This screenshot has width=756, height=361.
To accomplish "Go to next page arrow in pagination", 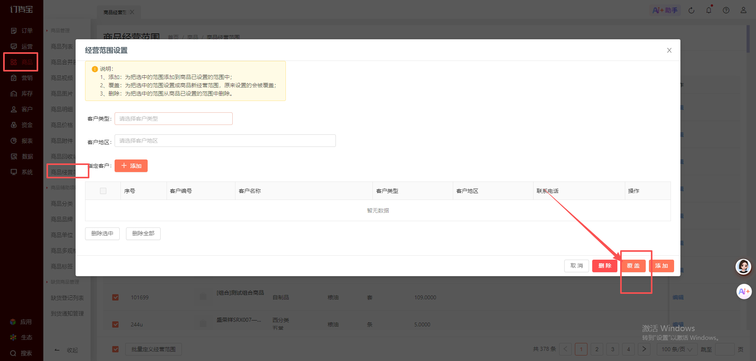I will pos(644,349).
